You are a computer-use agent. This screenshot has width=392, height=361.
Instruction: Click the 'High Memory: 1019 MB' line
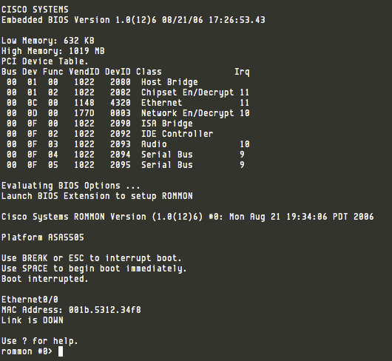[x=53, y=51]
